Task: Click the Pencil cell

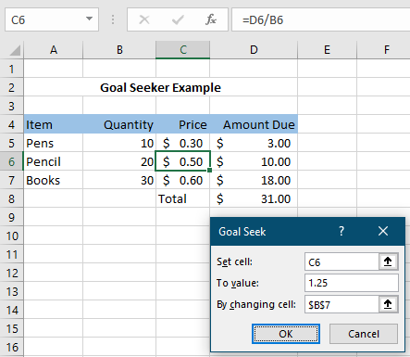Action: coord(54,161)
